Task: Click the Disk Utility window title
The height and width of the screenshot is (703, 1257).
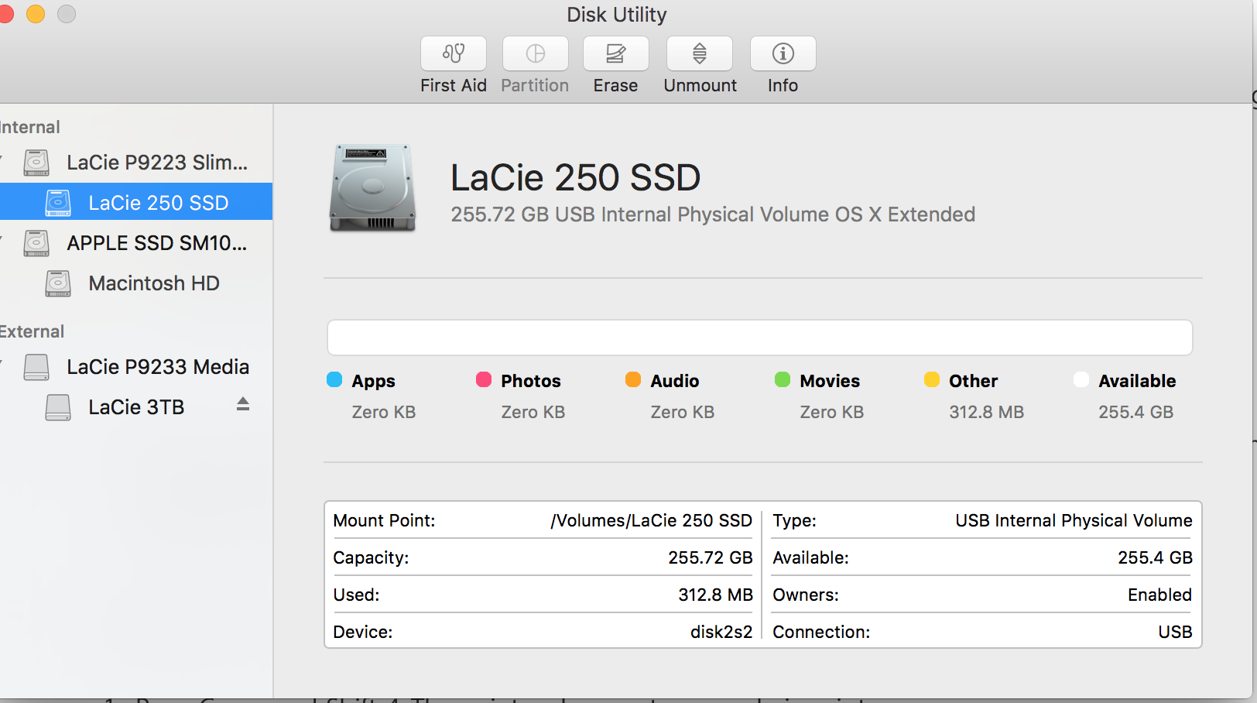Action: tap(617, 15)
